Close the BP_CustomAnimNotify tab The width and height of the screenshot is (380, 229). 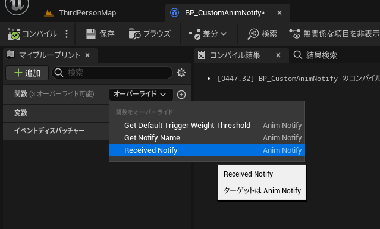(279, 13)
